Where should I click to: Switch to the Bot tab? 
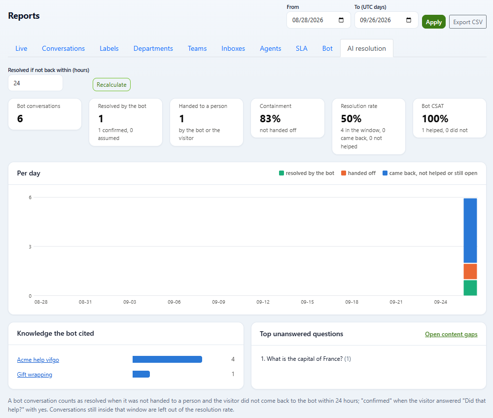(327, 48)
